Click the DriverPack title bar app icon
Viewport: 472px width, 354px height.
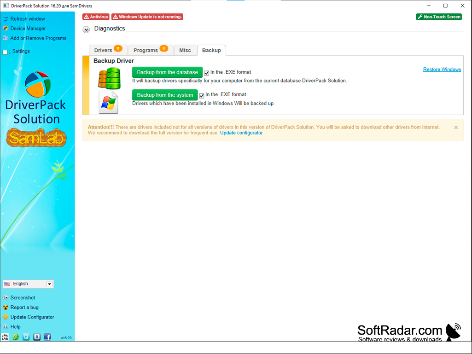tap(6, 6)
